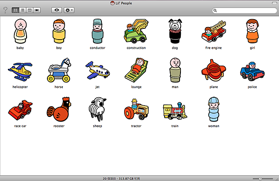Switch to list view mode
This screenshot has width=279, height=181.
point(23,10)
